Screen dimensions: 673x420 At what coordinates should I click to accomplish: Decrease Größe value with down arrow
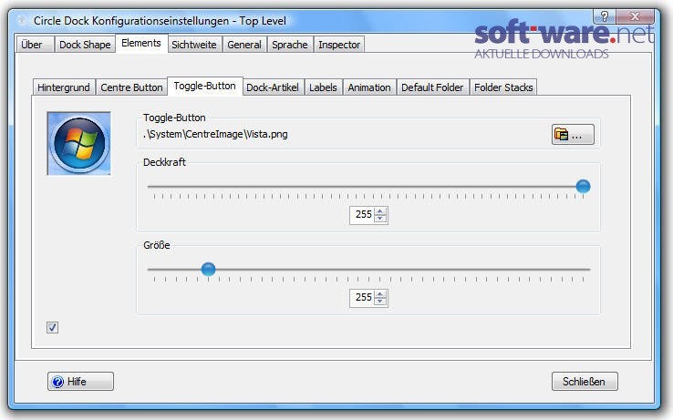tap(380, 302)
